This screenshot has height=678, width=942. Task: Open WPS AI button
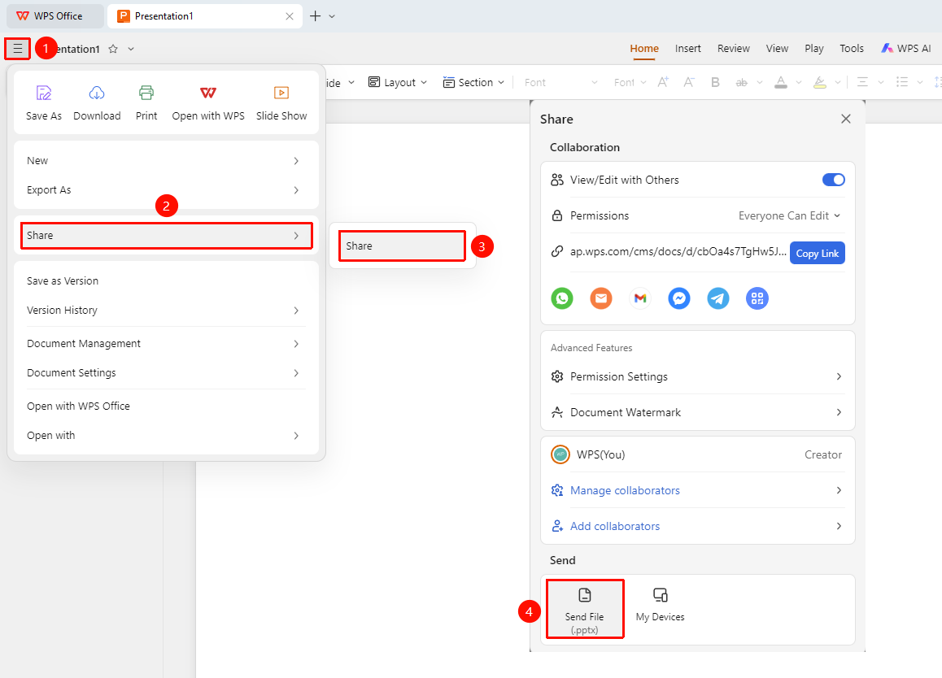pyautogui.click(x=906, y=49)
